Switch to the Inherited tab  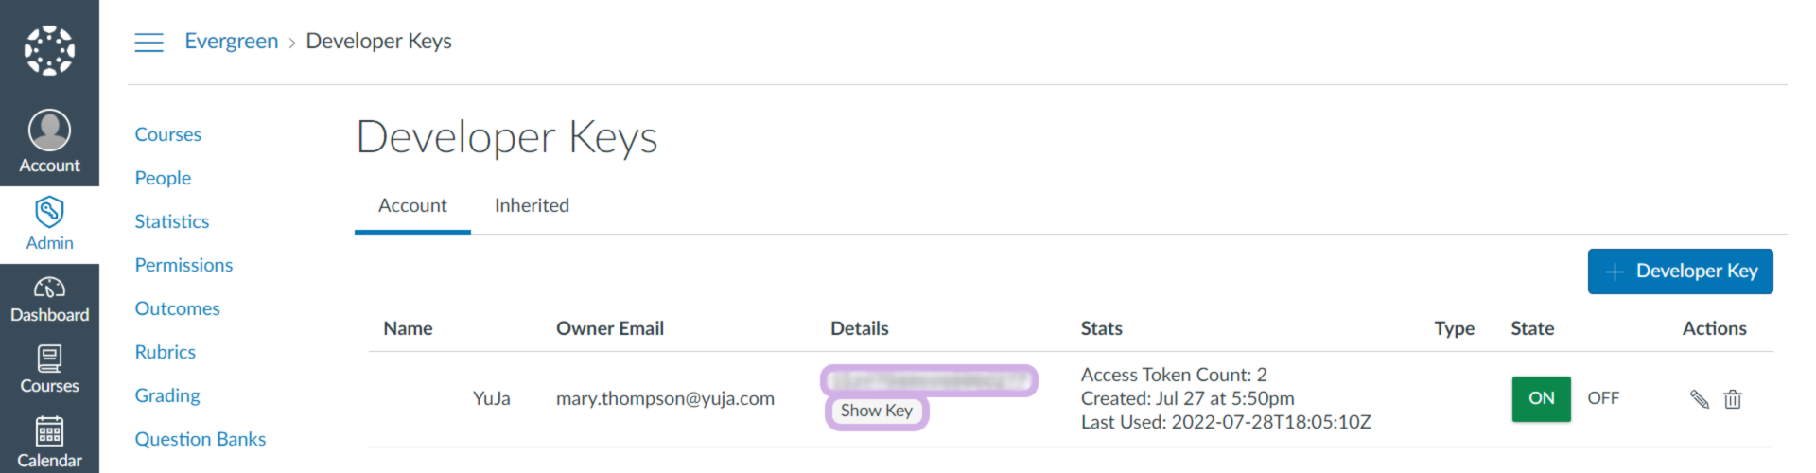coord(532,205)
